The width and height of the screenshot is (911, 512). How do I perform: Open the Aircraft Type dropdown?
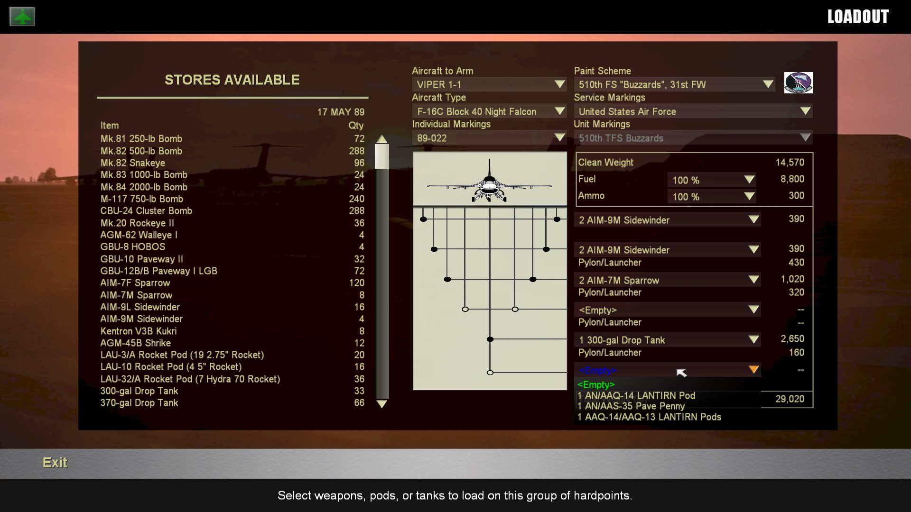tap(489, 111)
